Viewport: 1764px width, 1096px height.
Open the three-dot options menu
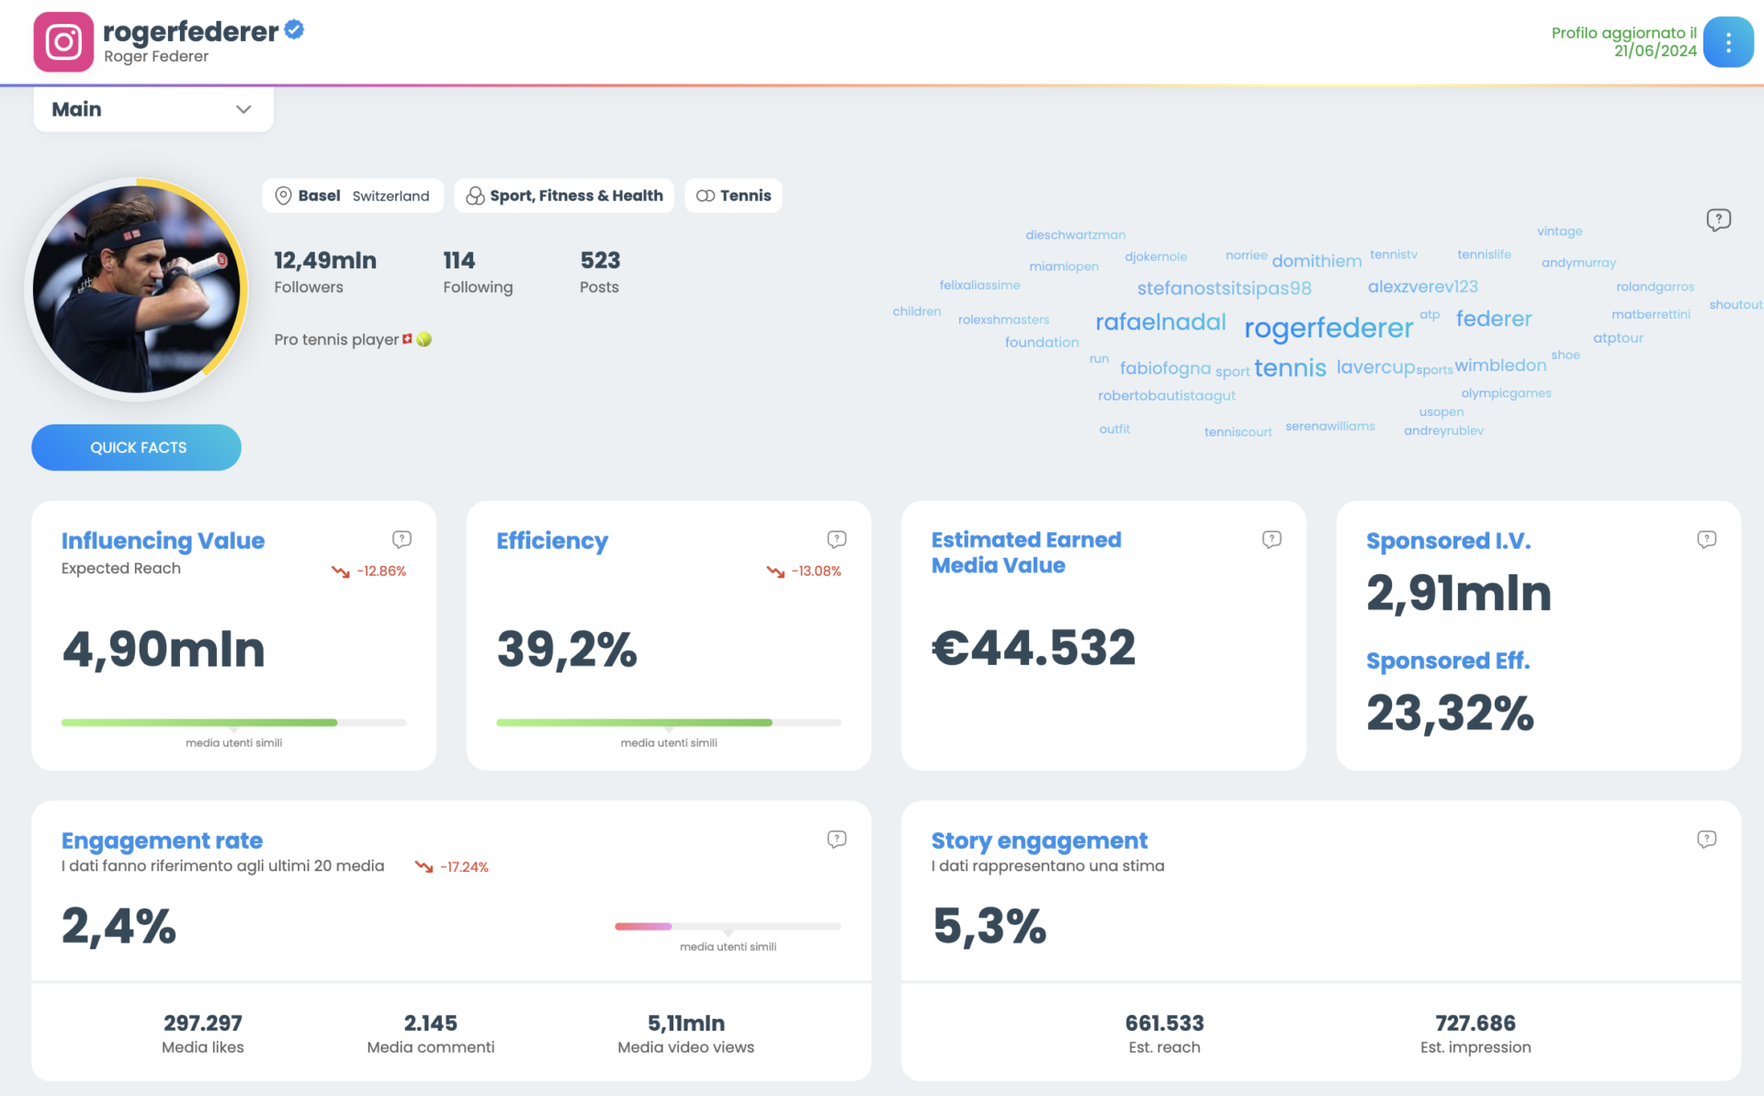(1728, 42)
